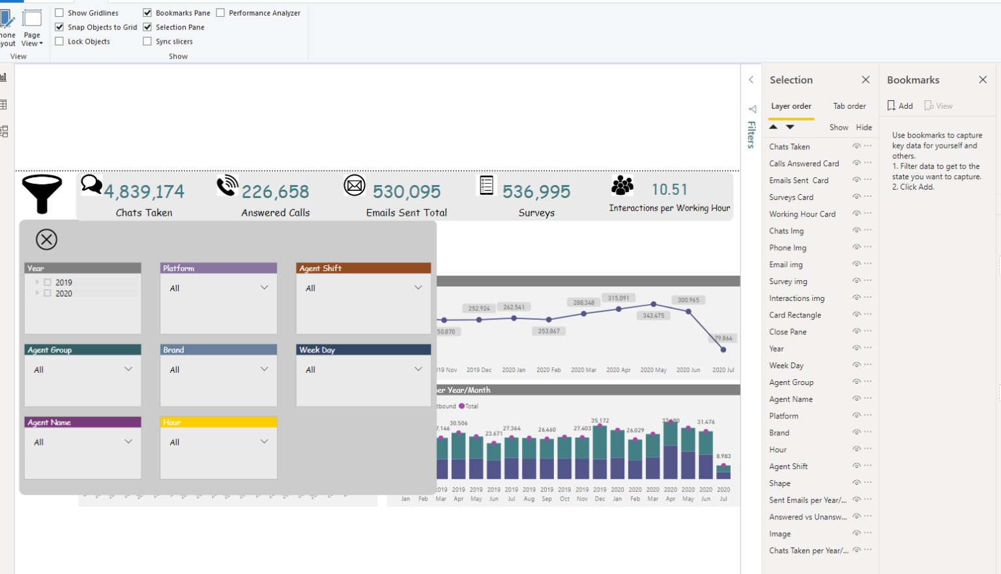Viewport: 1001px width, 574px height.
Task: Click the chat bubble icon next to Chats Taken
Action: pyautogui.click(x=91, y=184)
